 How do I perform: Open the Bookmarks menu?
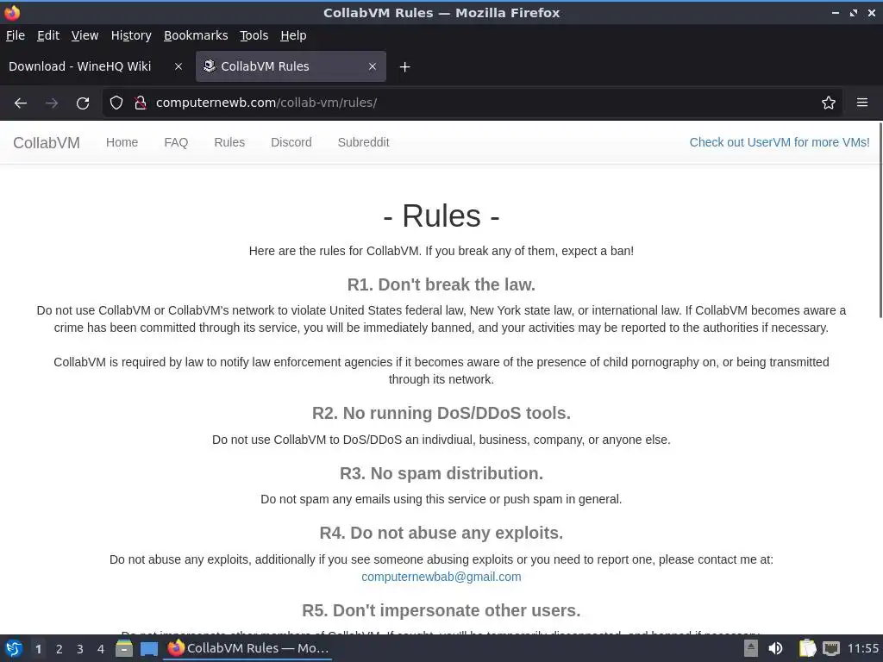(x=196, y=35)
